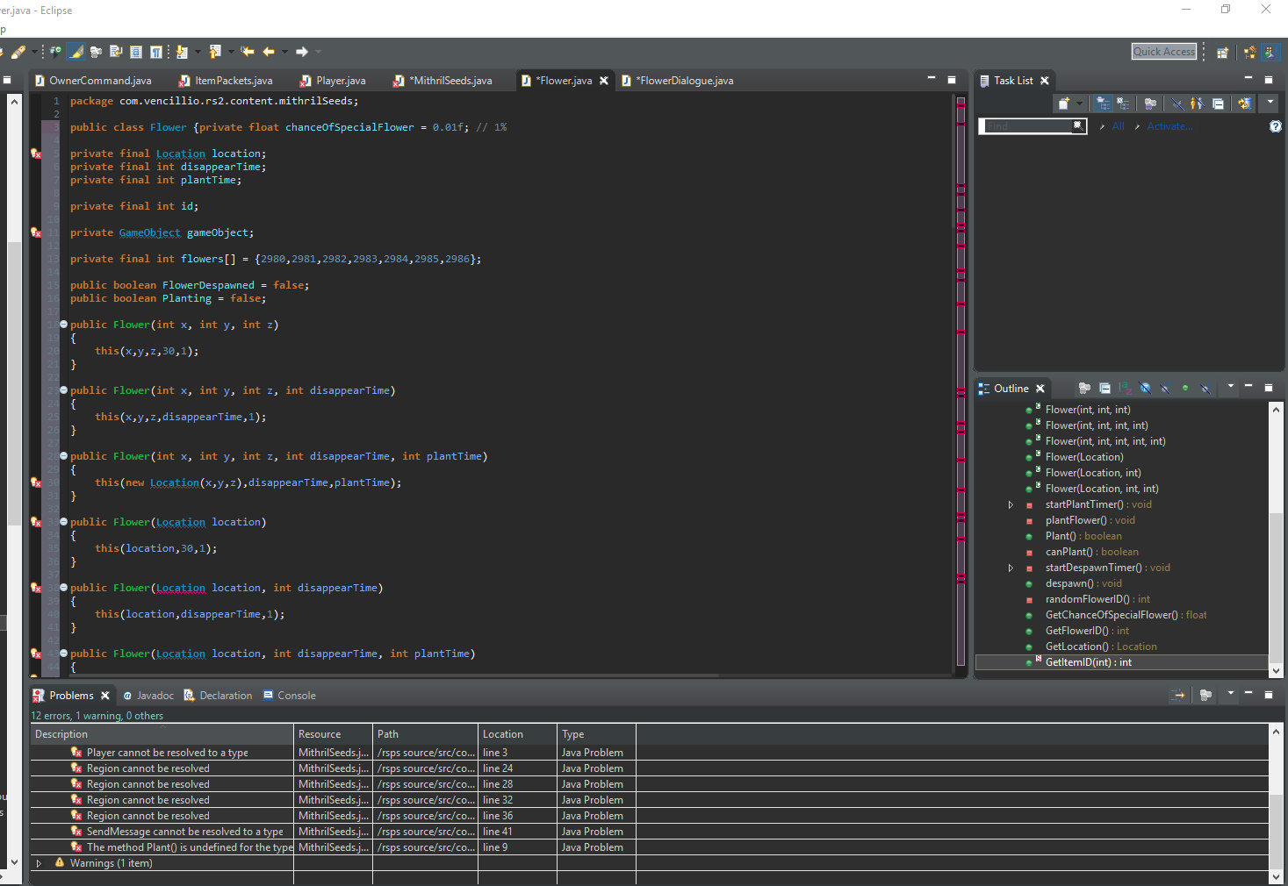Click the Task List help icon
1288x886 pixels.
(x=1276, y=126)
